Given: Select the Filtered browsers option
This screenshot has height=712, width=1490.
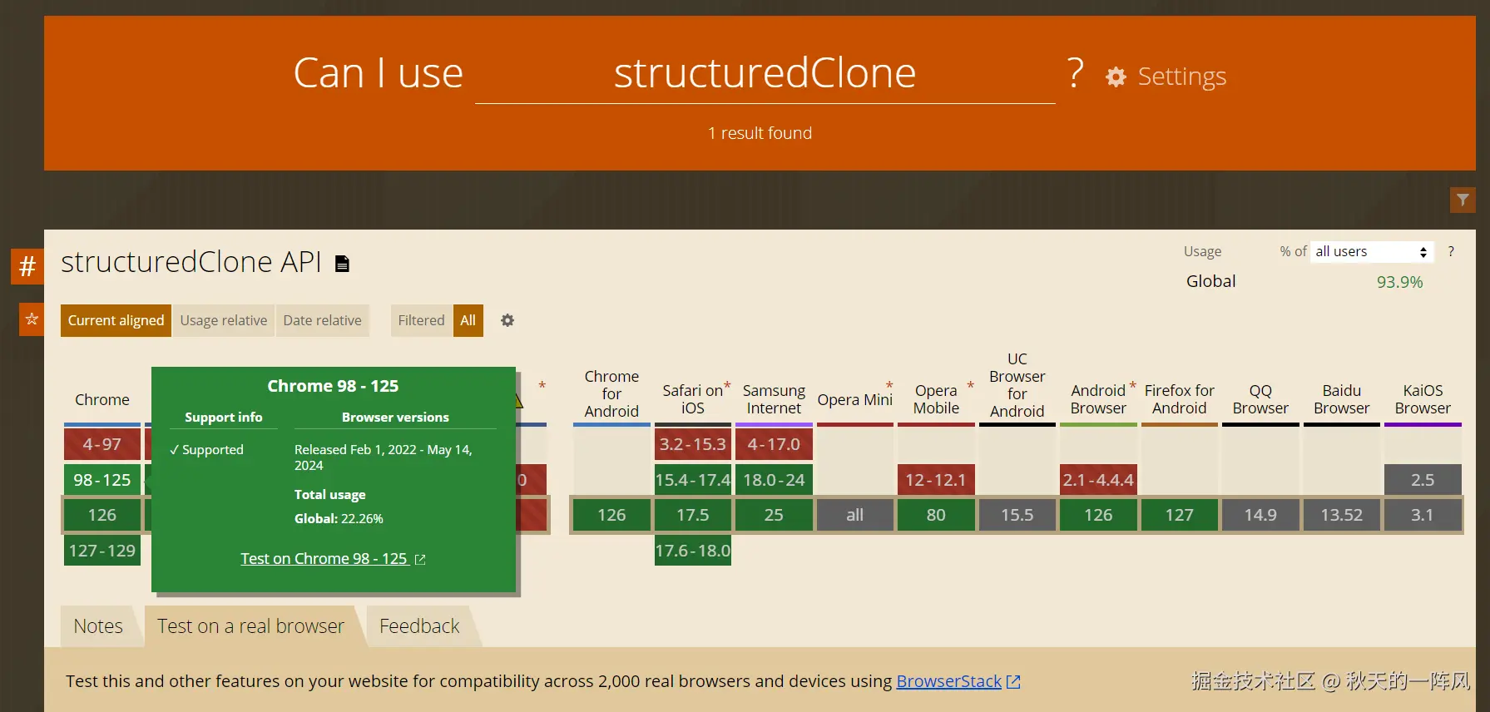Looking at the screenshot, I should tap(422, 320).
